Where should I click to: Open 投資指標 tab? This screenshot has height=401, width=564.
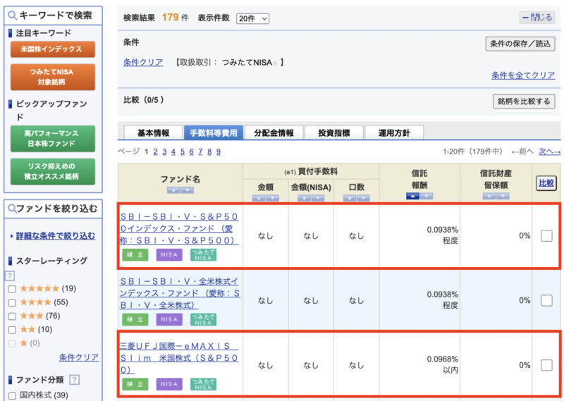(x=334, y=132)
